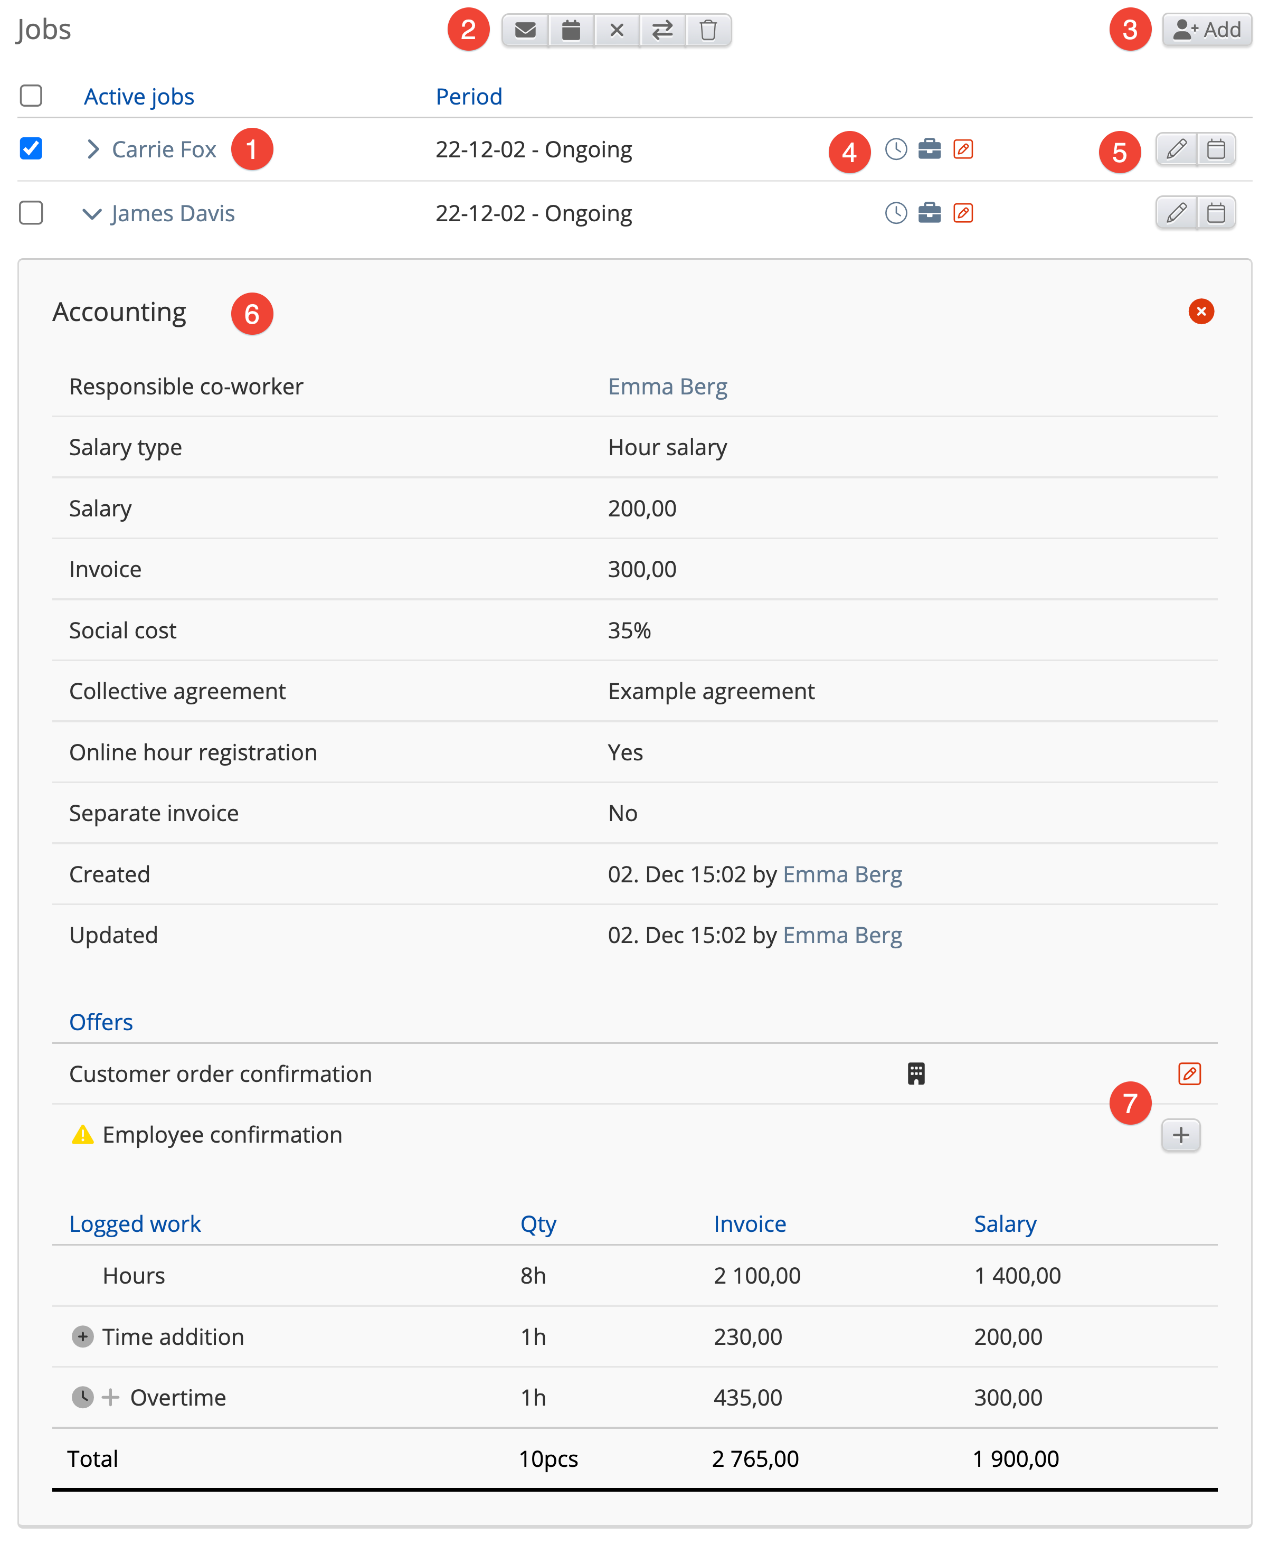Click the envelope mail icon in the toolbar
Screen dimensions: 1269x1545
coord(525,30)
